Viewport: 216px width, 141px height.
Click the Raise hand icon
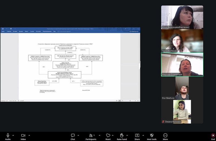(122, 135)
